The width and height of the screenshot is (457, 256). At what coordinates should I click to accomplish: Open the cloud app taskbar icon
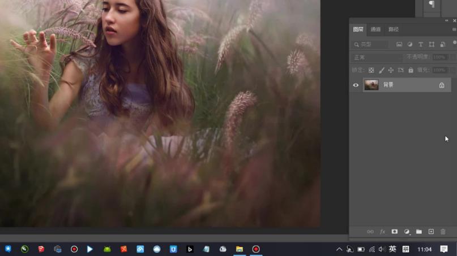(x=157, y=249)
